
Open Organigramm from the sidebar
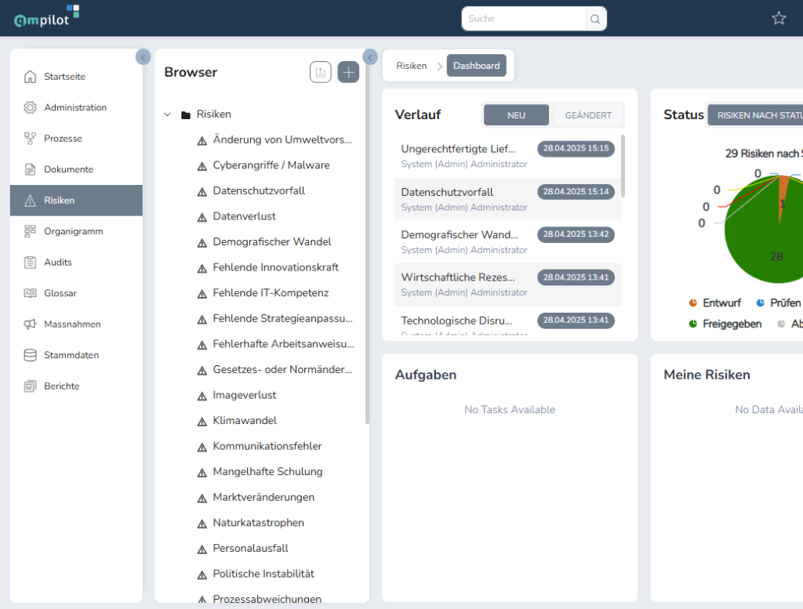tap(73, 231)
